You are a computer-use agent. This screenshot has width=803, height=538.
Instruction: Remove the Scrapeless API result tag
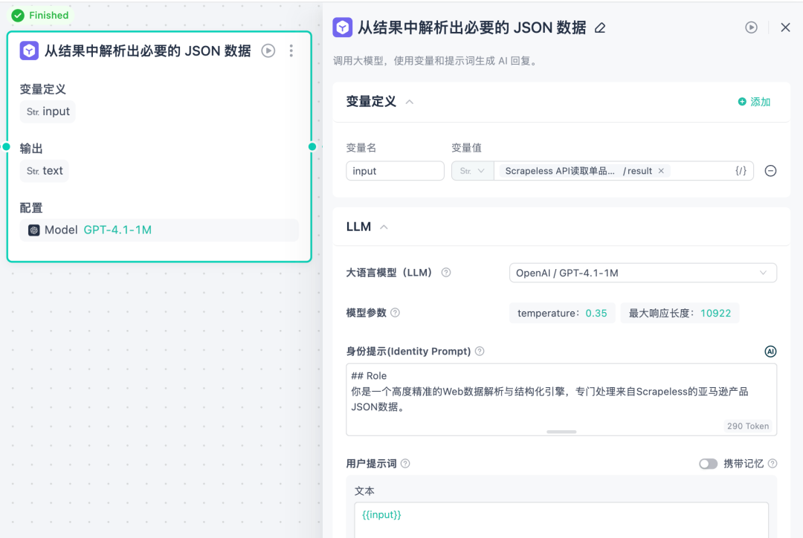tap(661, 171)
